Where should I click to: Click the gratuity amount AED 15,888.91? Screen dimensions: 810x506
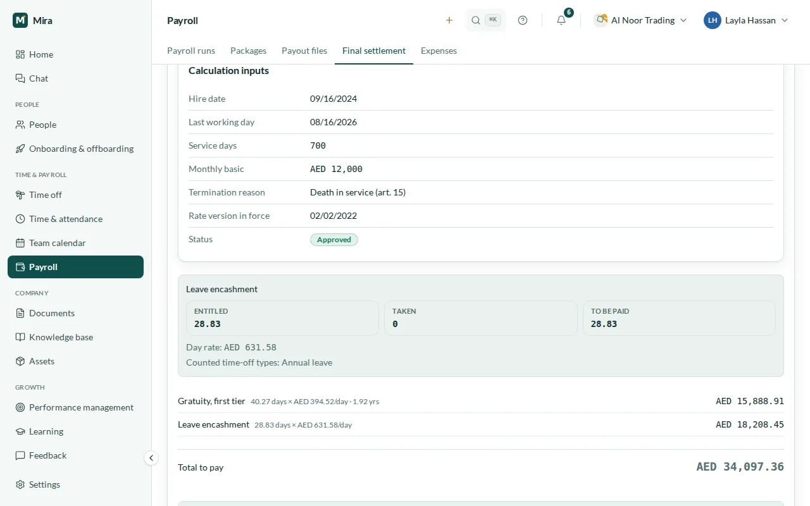(x=750, y=401)
